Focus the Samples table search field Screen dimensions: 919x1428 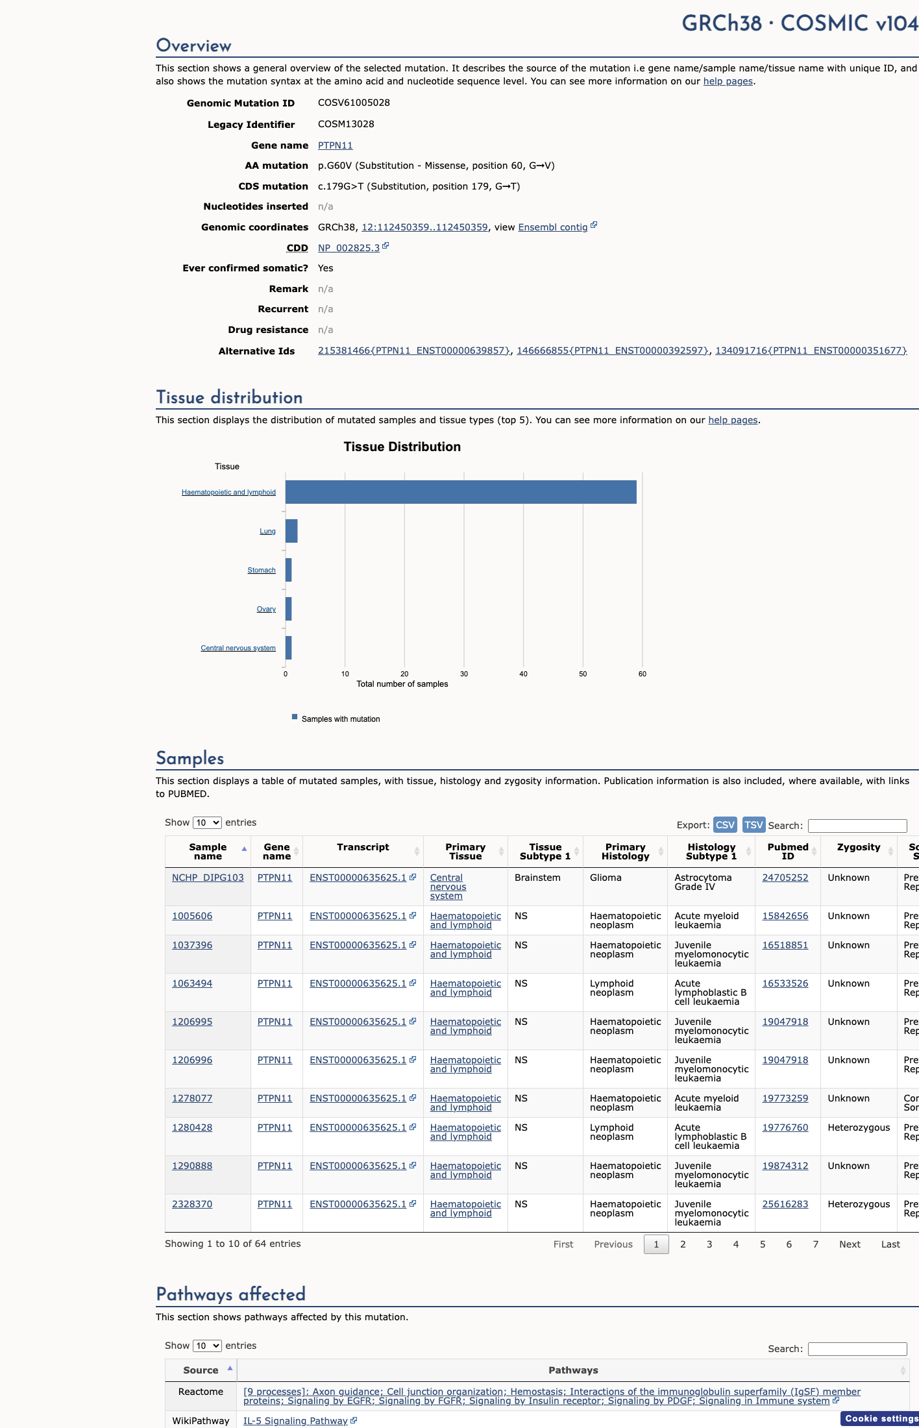(857, 826)
